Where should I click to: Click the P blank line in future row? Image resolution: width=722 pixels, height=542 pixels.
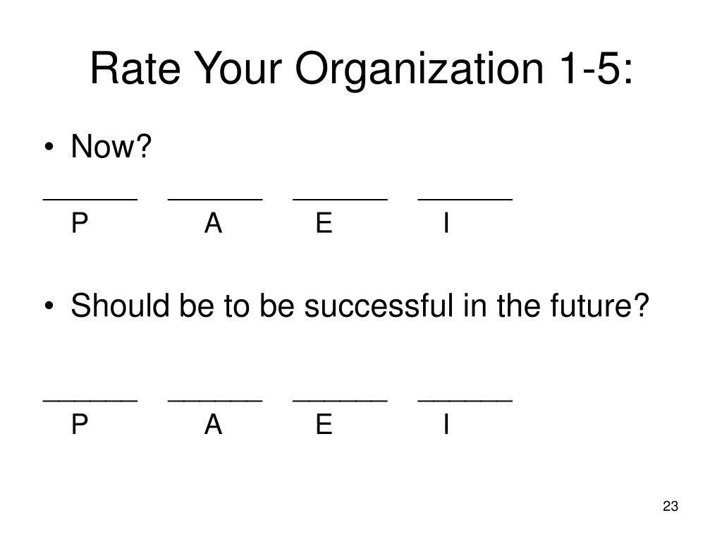pos(90,401)
